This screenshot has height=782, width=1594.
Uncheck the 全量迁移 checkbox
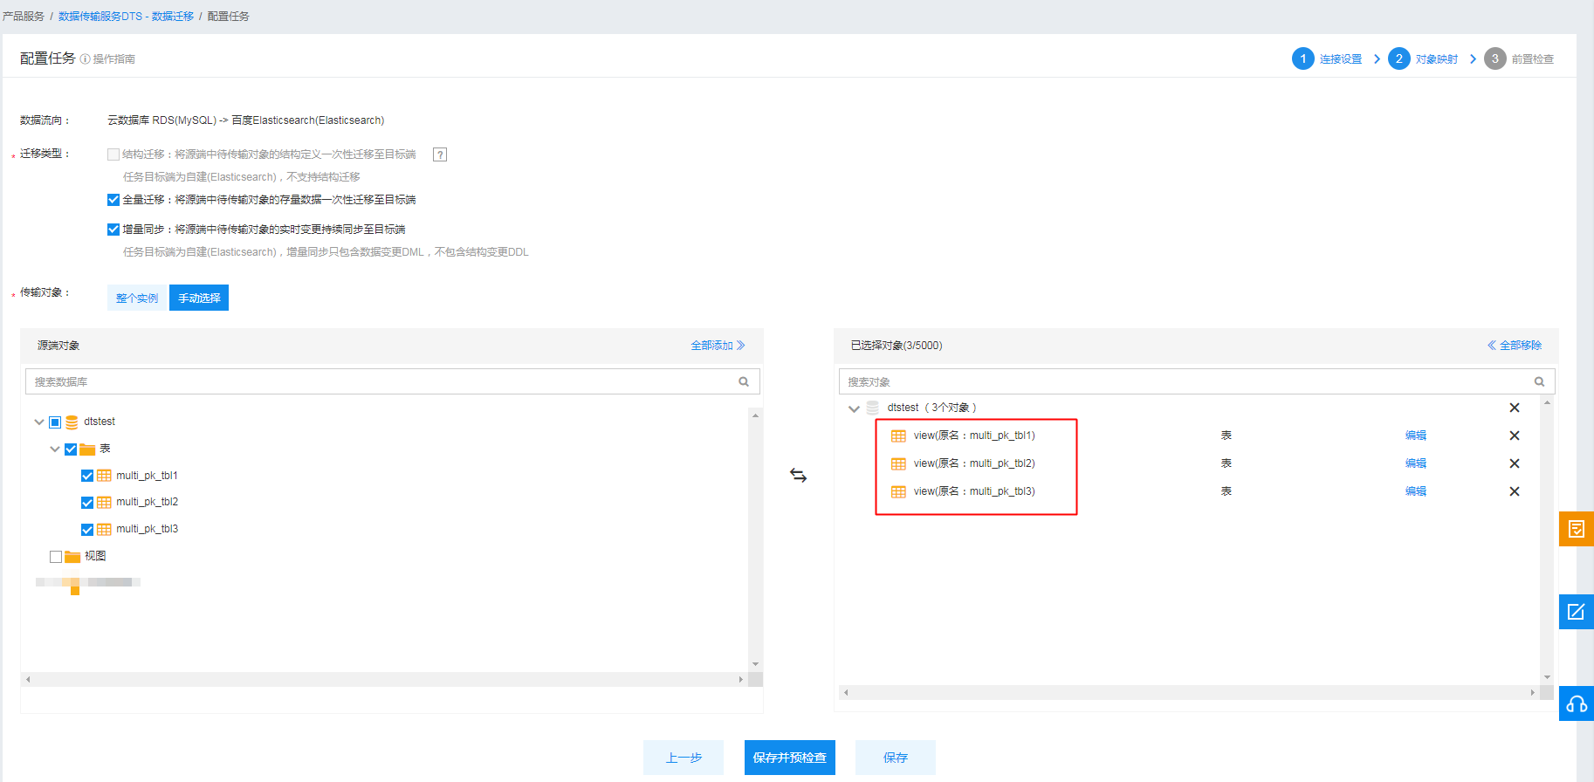[113, 200]
